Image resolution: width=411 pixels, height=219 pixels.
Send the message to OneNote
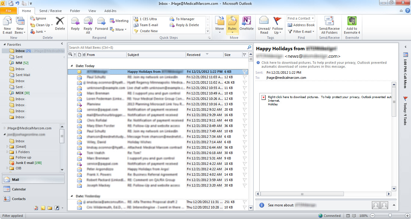click(x=247, y=24)
